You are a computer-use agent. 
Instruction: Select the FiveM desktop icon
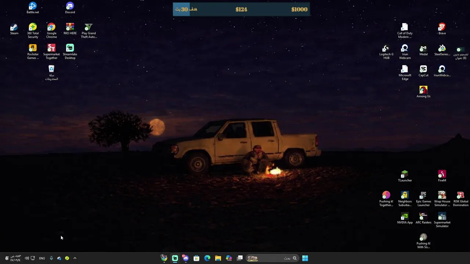click(x=442, y=176)
